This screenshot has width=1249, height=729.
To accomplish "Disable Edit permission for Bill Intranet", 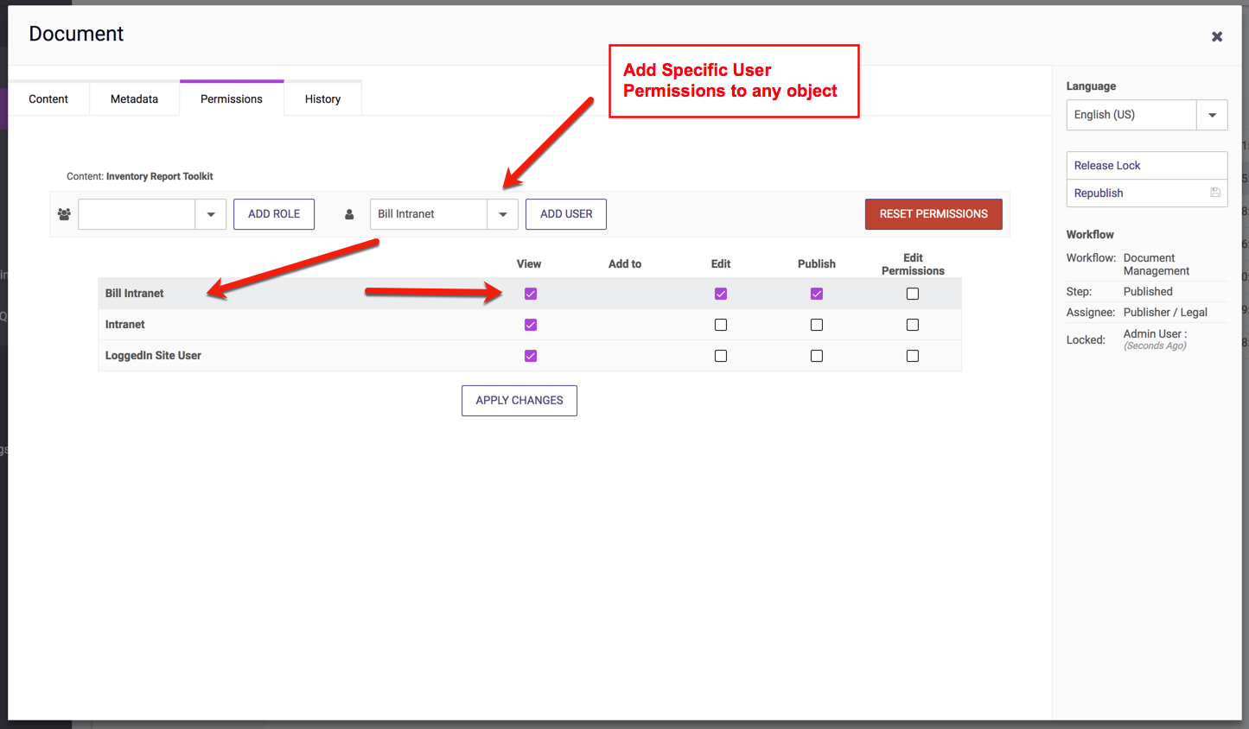I will pyautogui.click(x=721, y=294).
